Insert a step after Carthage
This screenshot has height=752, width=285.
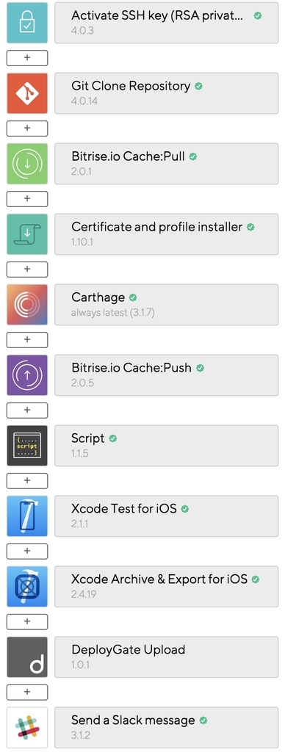pyautogui.click(x=27, y=339)
